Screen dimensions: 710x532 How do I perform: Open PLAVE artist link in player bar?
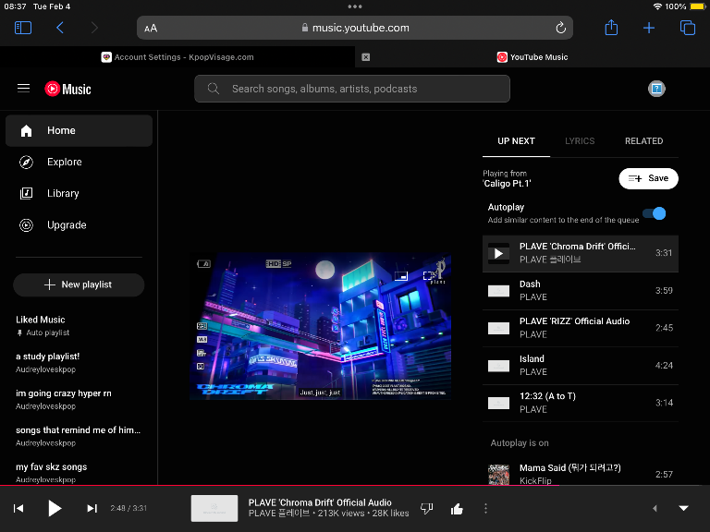coord(278,514)
